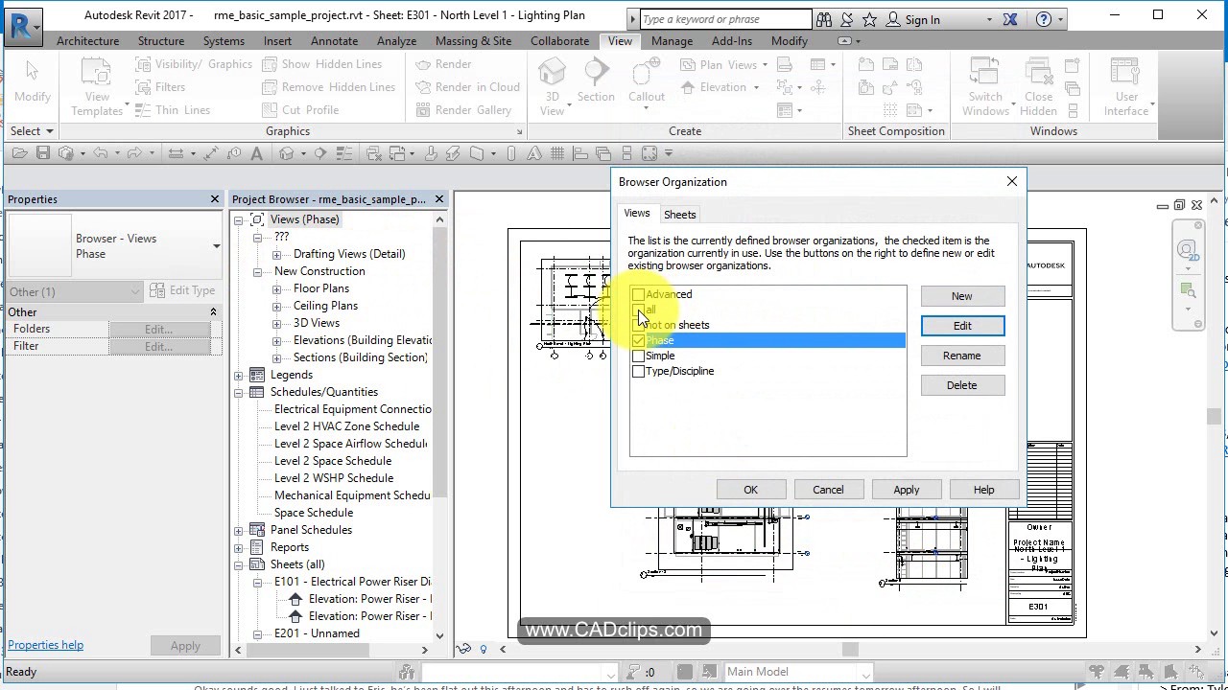Click the Undo arrow in quick access toolbar
The width and height of the screenshot is (1228, 690).
(x=100, y=153)
